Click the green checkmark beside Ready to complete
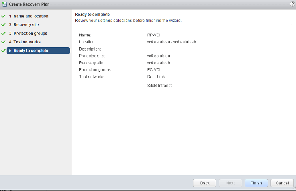 (4, 51)
